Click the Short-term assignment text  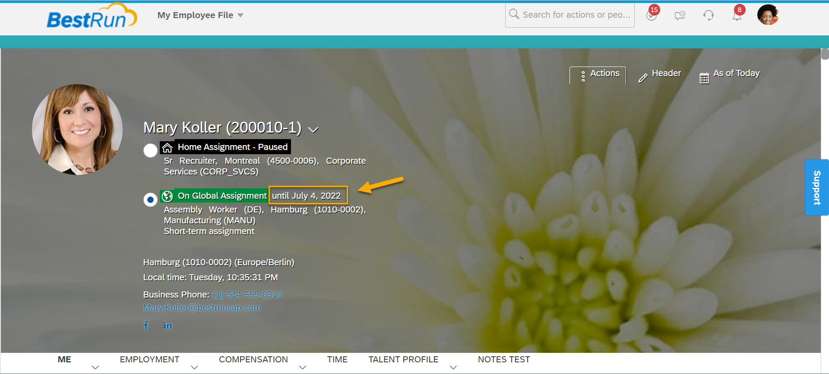coord(209,231)
